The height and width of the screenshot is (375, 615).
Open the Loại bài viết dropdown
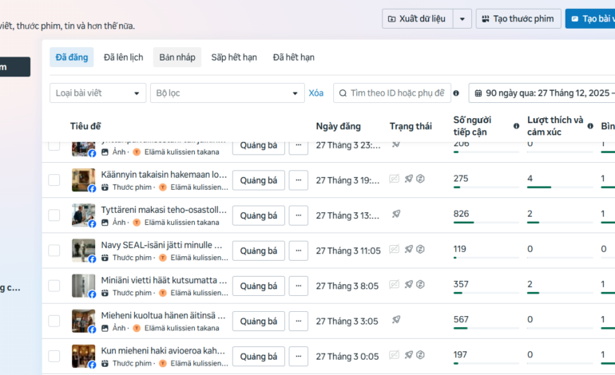point(97,93)
